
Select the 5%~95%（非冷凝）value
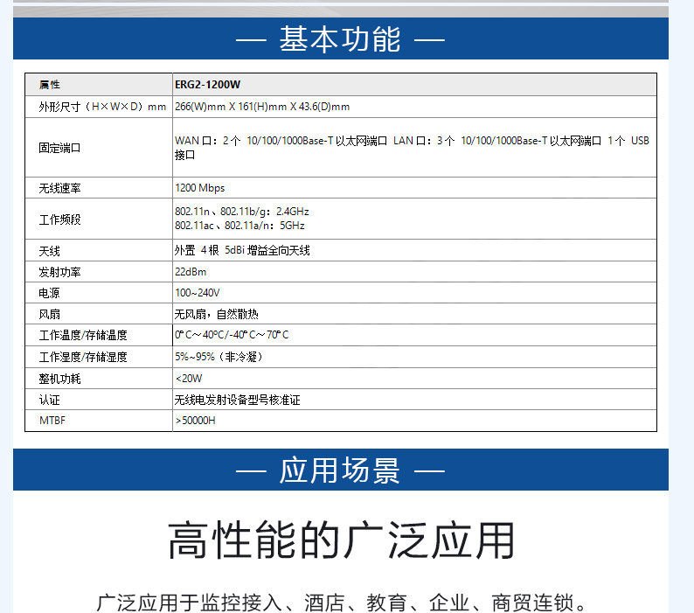click(x=219, y=357)
